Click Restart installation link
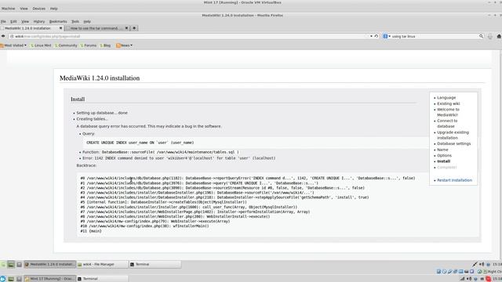 pyautogui.click(x=454, y=180)
